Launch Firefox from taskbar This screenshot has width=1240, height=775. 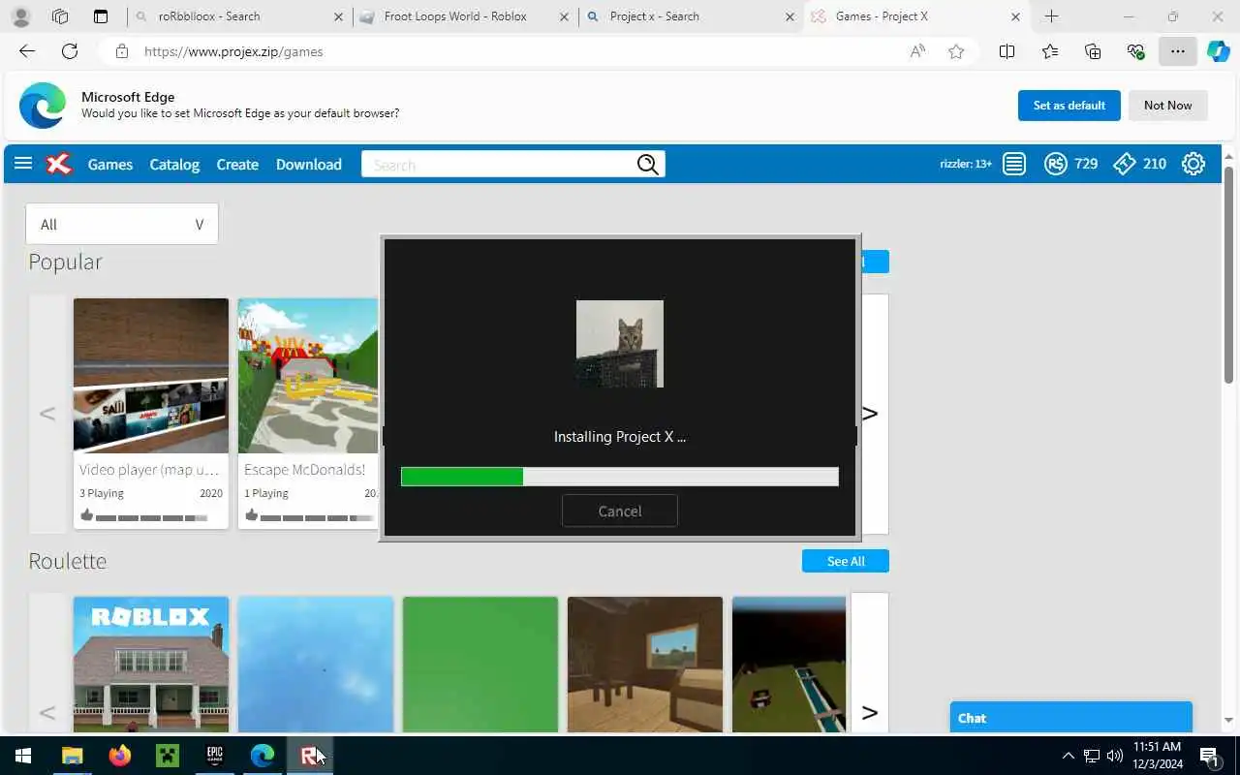click(x=119, y=756)
